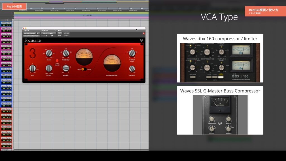Screen dimensions: 286x161
Task: Click the dbx 160 Threshold L knob
Action: tap(192, 52)
